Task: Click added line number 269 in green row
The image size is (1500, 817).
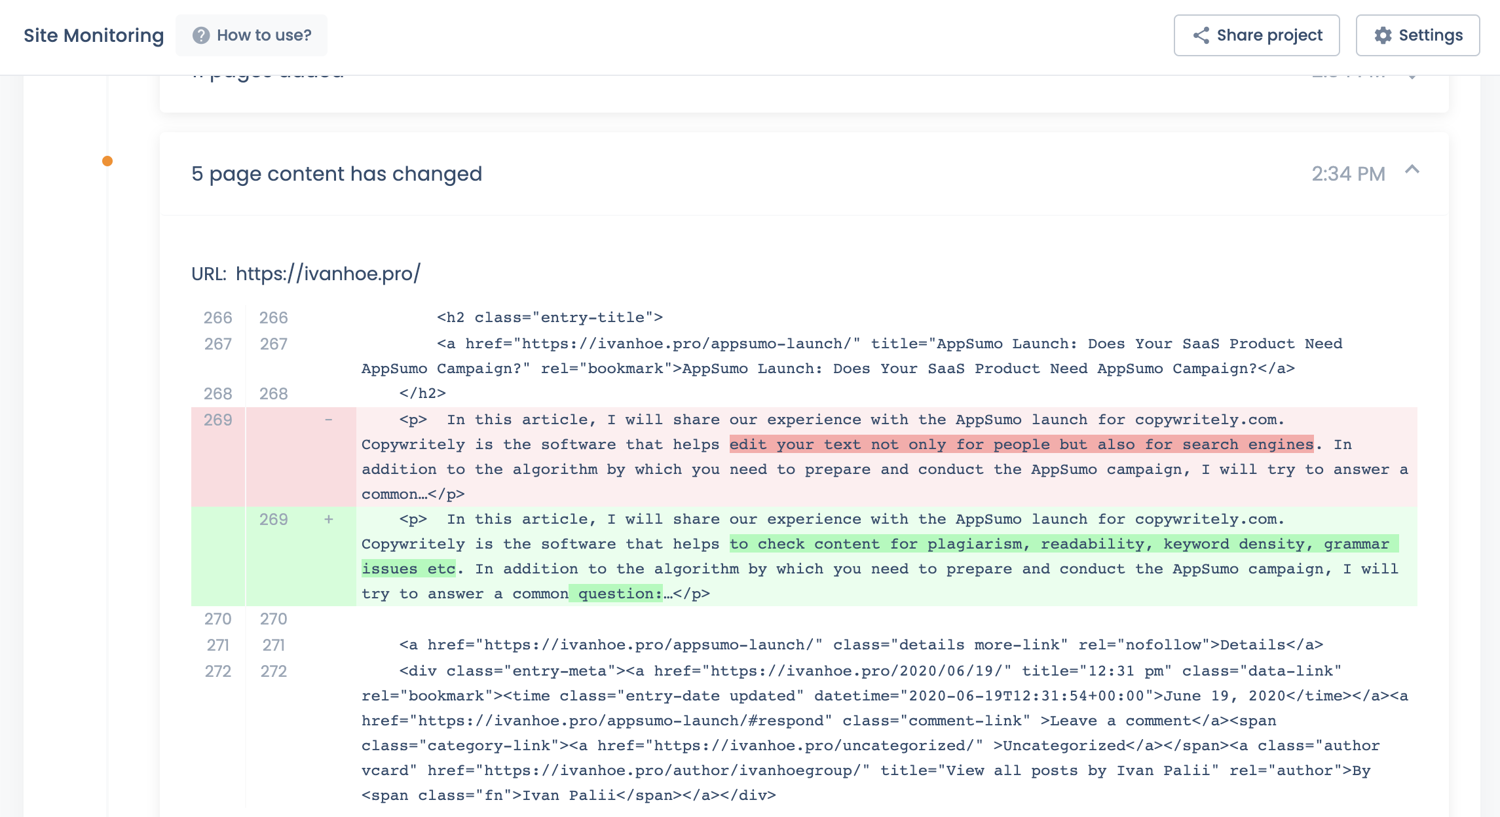Action: point(274,519)
